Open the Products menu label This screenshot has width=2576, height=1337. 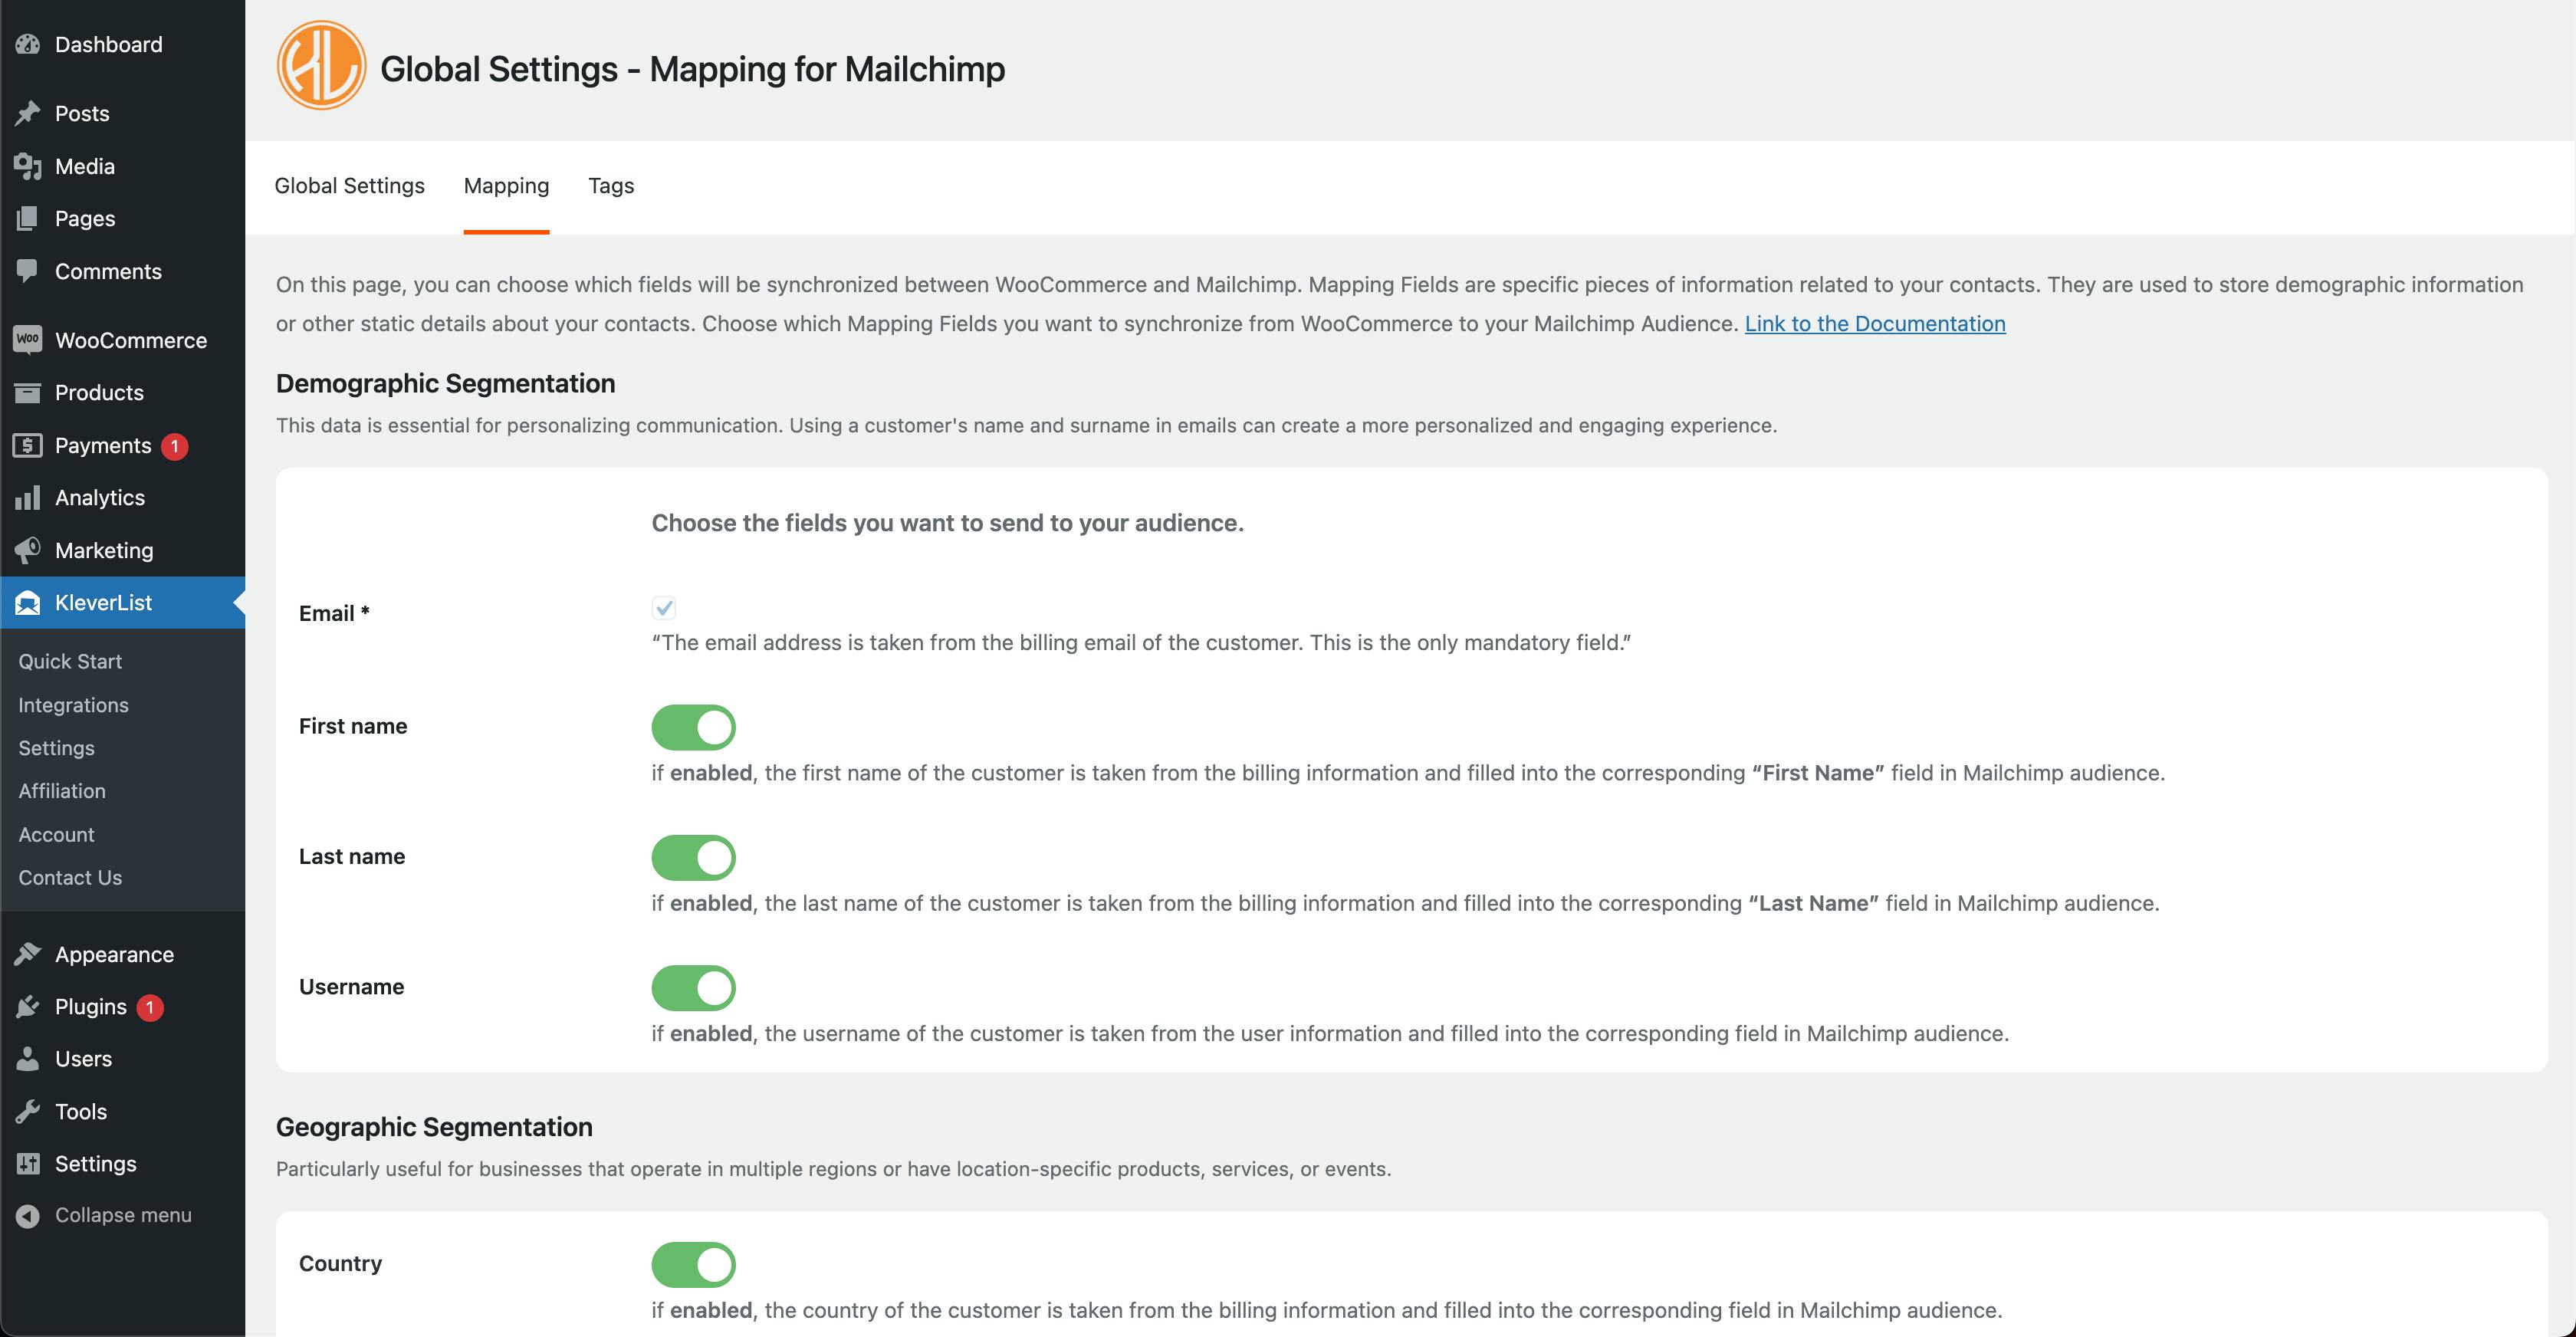click(x=99, y=392)
